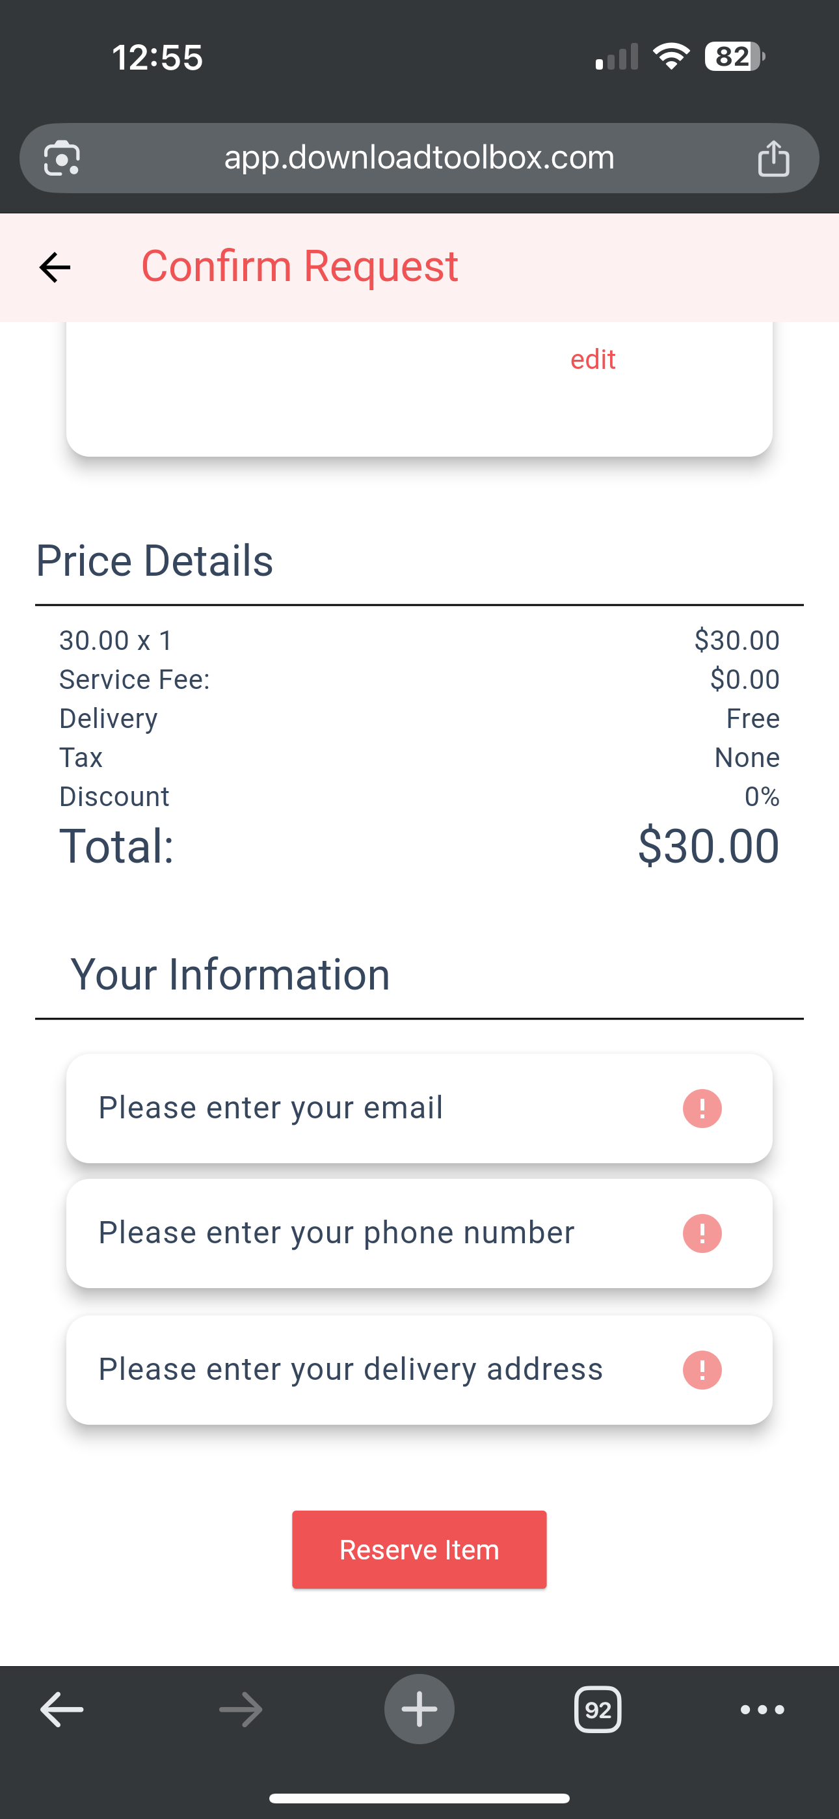Focus the phone number input field
This screenshot has height=1819, width=839.
tap(367, 1233)
